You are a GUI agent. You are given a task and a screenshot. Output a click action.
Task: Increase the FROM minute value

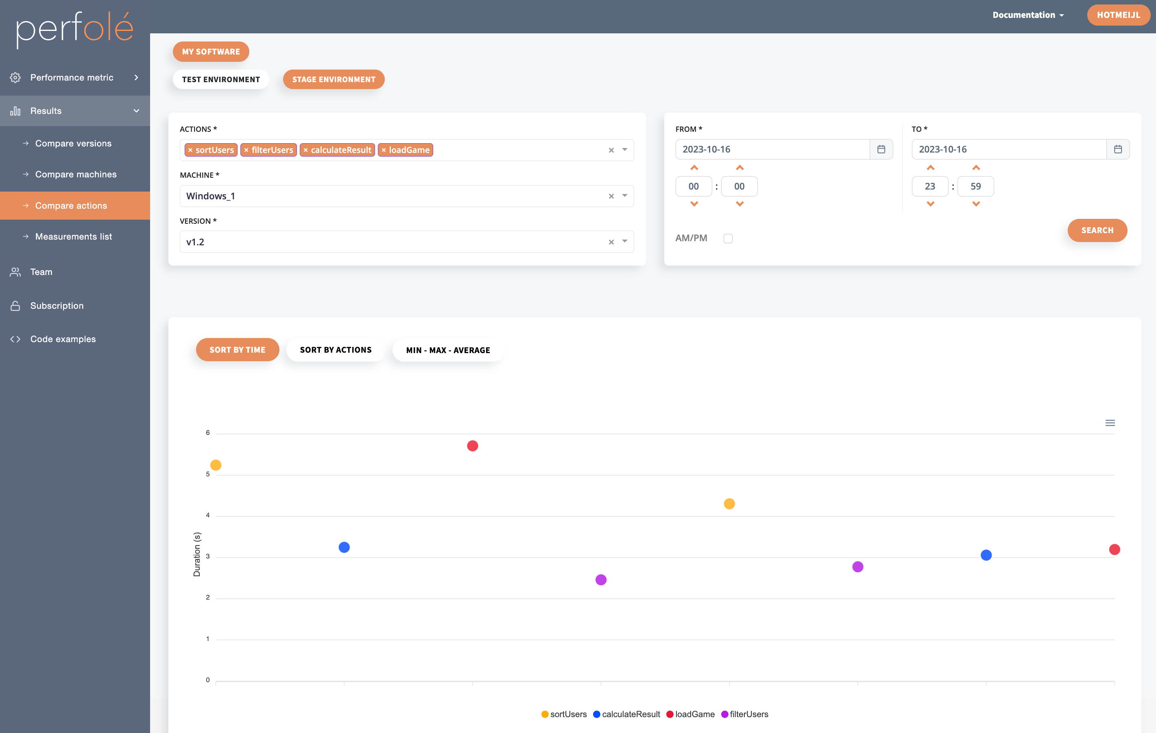(x=740, y=168)
